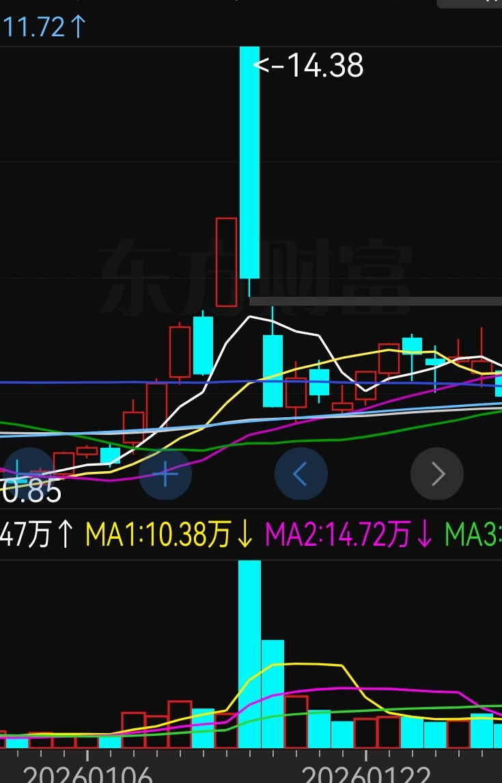Image resolution: width=502 pixels, height=783 pixels.
Task: Tap the left chevron round button
Action: 301,473
